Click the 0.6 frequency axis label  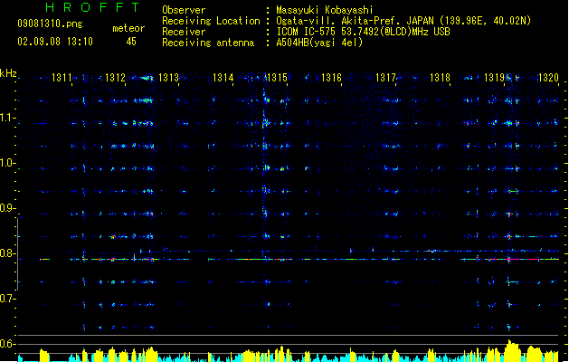(x=7, y=344)
